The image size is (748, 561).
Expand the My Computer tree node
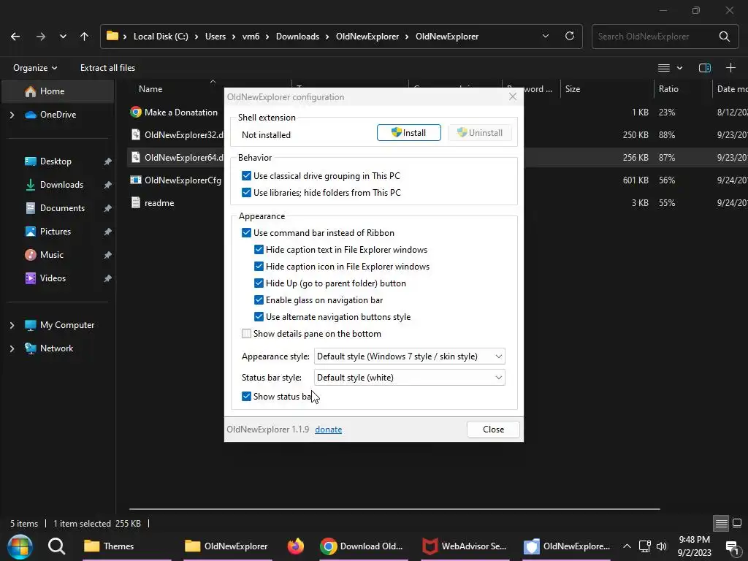click(12, 325)
